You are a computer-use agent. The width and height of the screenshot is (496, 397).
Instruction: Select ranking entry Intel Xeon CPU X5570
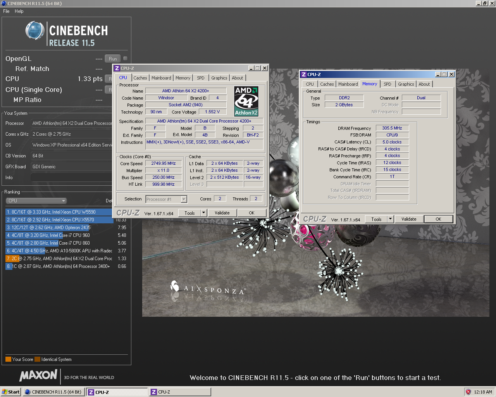click(59, 220)
